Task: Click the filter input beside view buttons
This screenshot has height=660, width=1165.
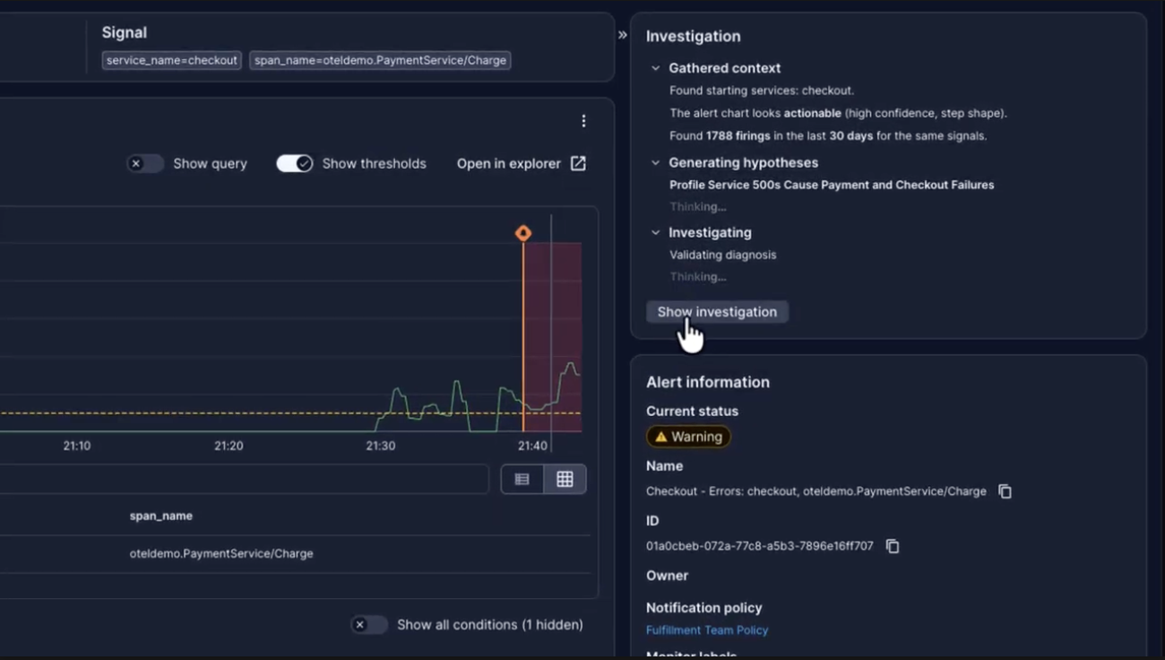Action: click(x=244, y=480)
